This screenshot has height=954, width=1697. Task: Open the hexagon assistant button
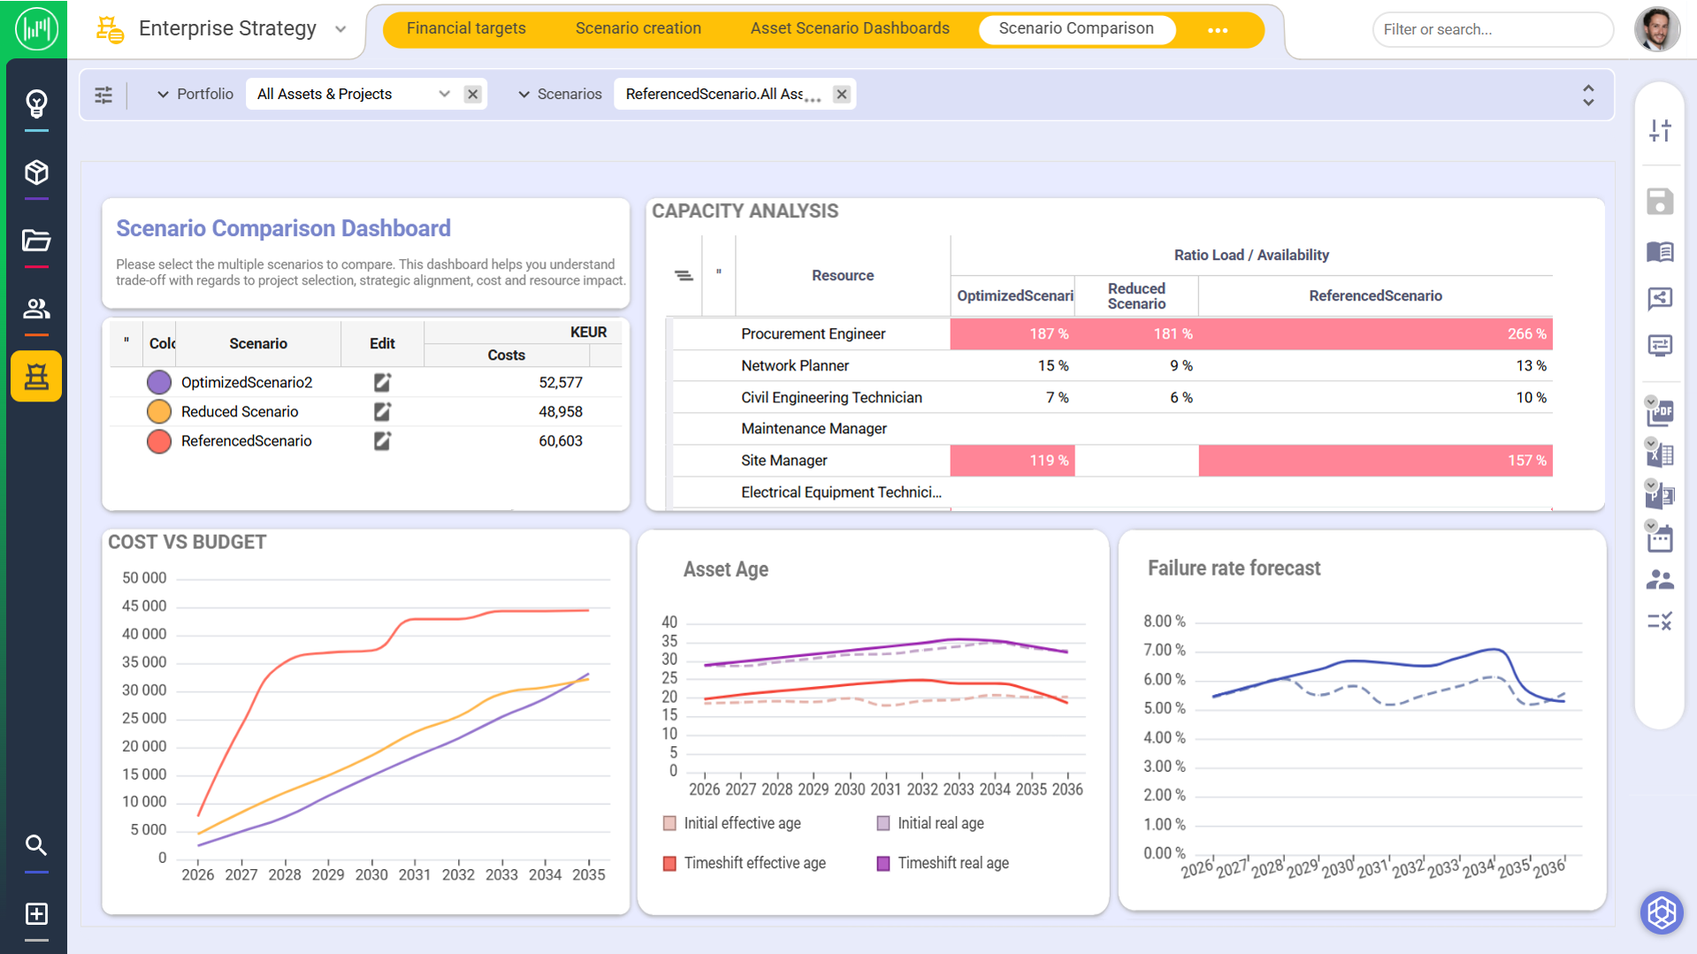[1662, 912]
